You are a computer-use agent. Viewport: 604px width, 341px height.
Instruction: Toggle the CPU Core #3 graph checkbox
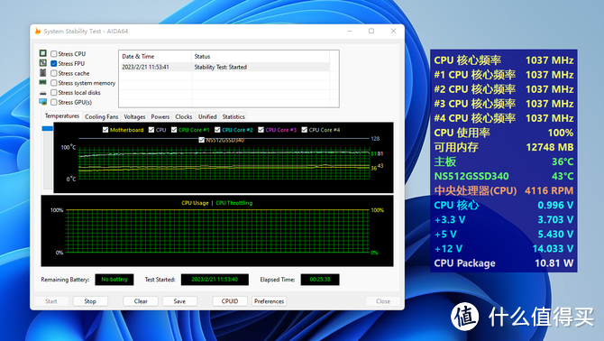click(261, 130)
